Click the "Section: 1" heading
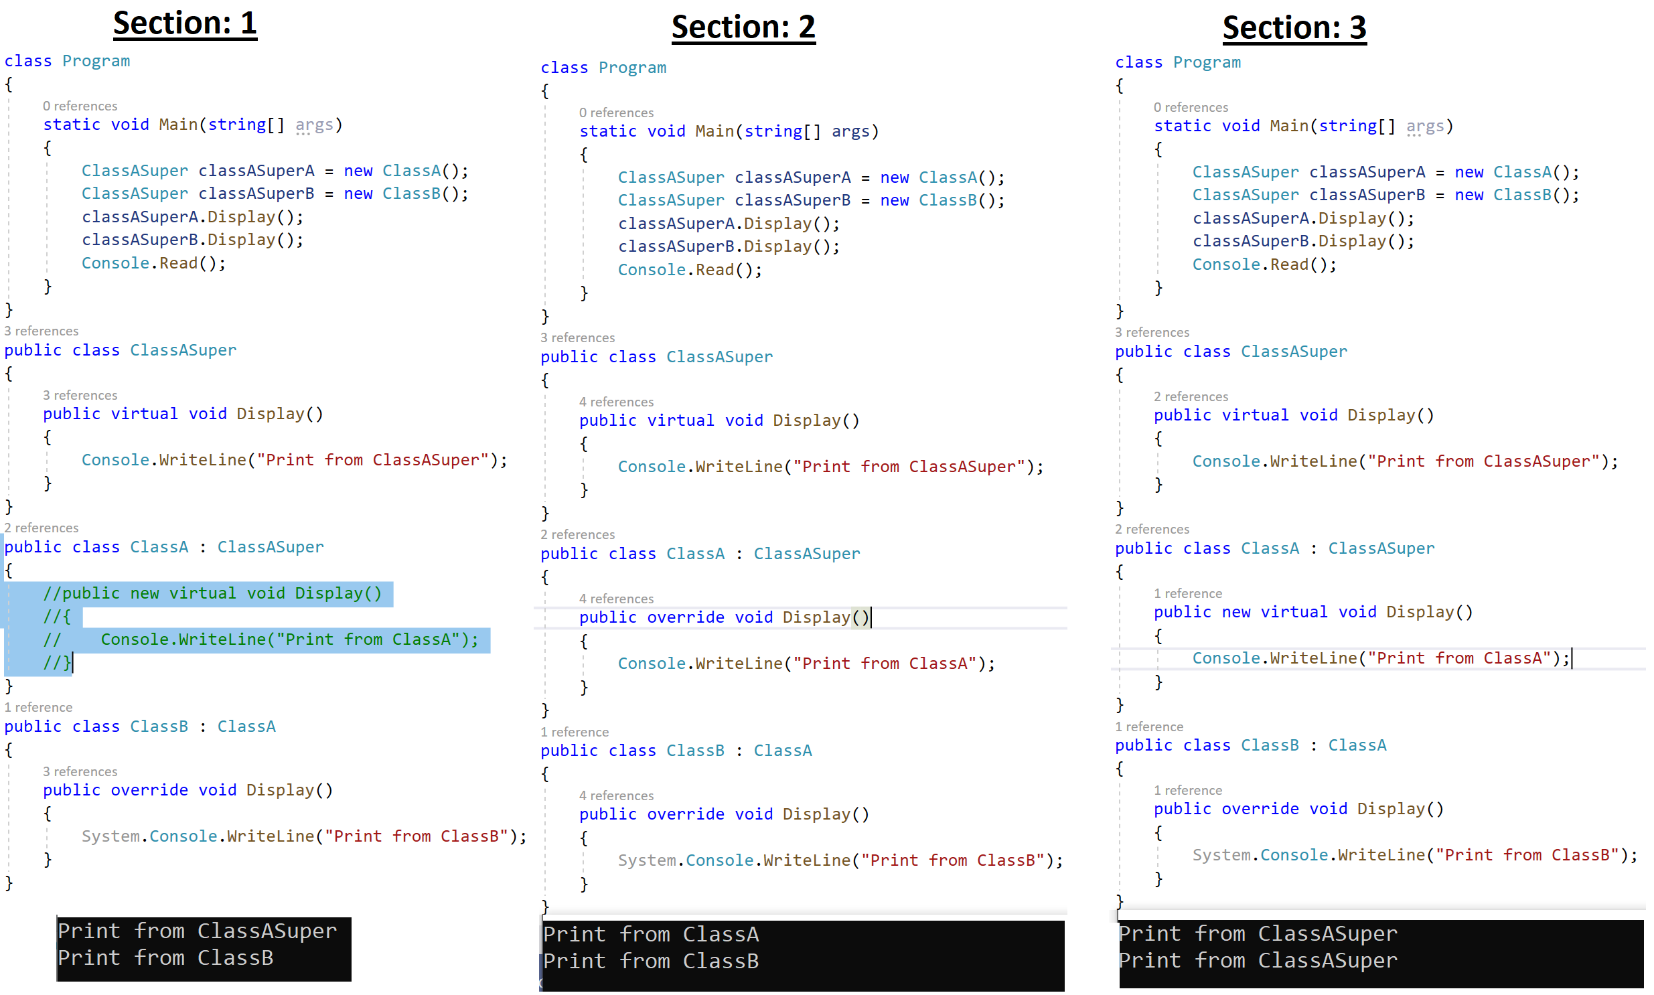The width and height of the screenshot is (1654, 995). (184, 23)
